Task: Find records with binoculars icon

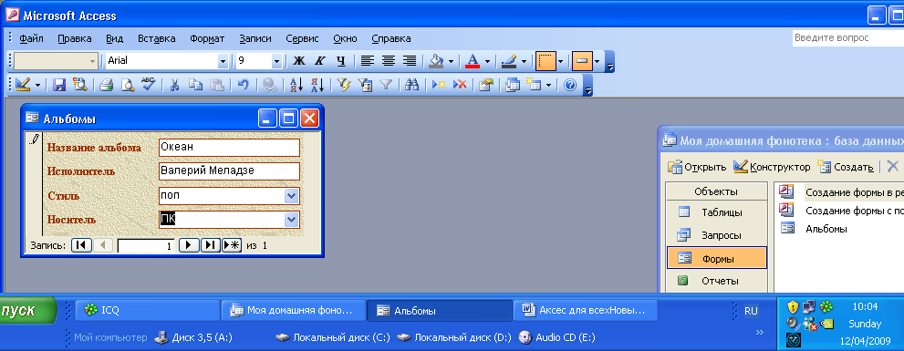Action: [x=411, y=85]
